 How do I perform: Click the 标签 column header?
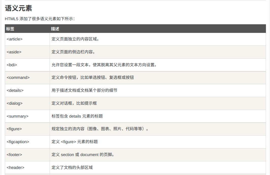tap(10, 29)
